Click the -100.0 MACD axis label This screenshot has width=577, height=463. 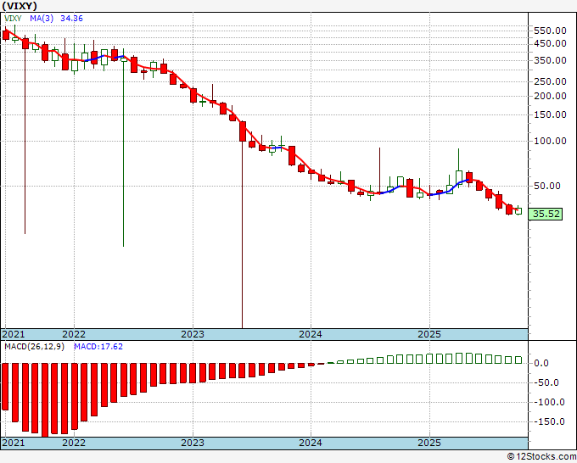[549, 402]
